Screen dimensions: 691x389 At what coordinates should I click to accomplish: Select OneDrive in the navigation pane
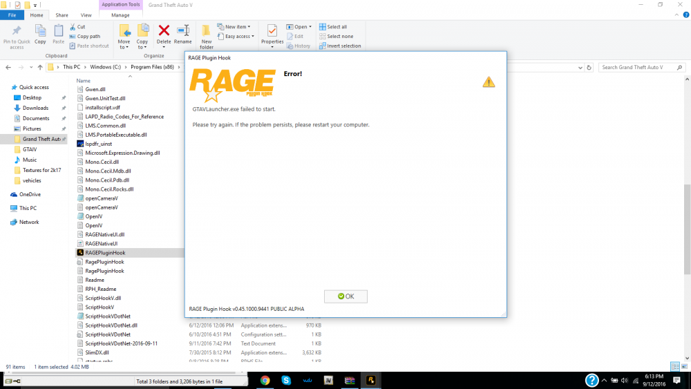[x=30, y=194]
